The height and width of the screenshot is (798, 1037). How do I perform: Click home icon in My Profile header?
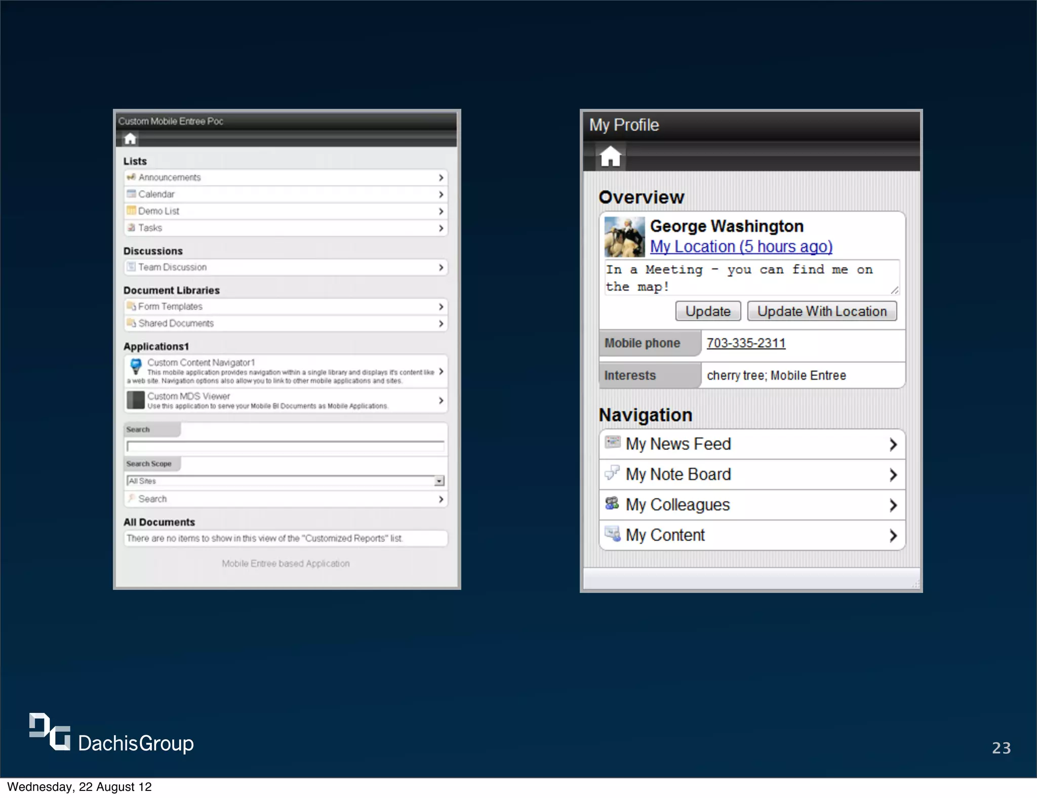(x=610, y=156)
